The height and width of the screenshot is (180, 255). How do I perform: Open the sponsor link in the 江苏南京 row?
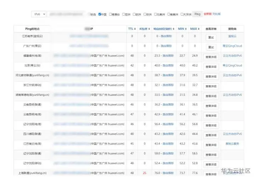[x=232, y=36]
